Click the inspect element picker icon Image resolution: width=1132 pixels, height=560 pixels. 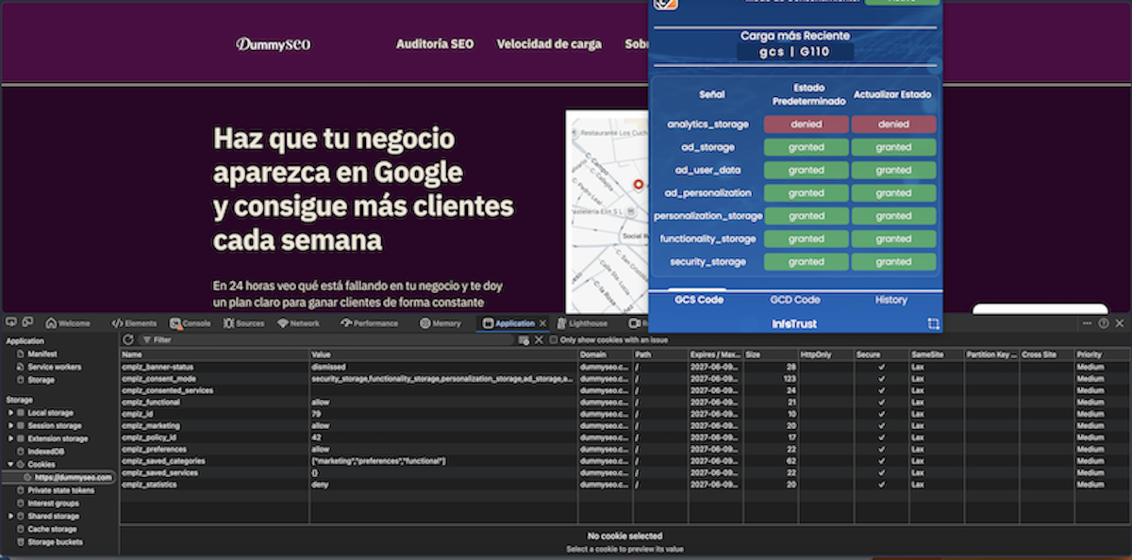10,323
